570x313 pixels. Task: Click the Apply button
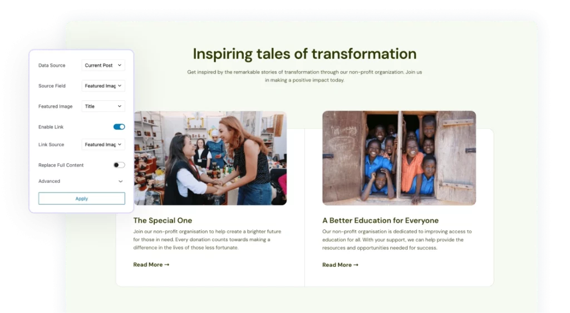81,198
